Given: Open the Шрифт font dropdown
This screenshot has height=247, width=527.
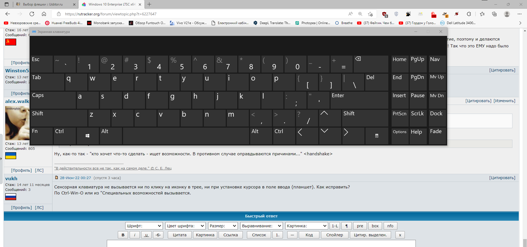Looking at the screenshot, I should coord(144,226).
